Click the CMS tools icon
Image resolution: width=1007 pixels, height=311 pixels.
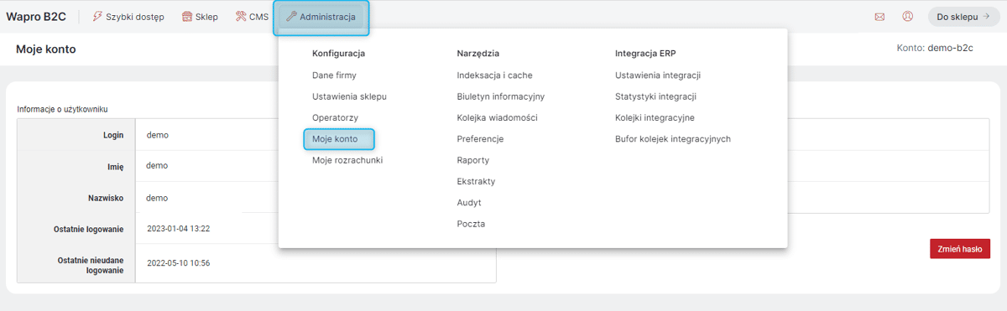241,17
